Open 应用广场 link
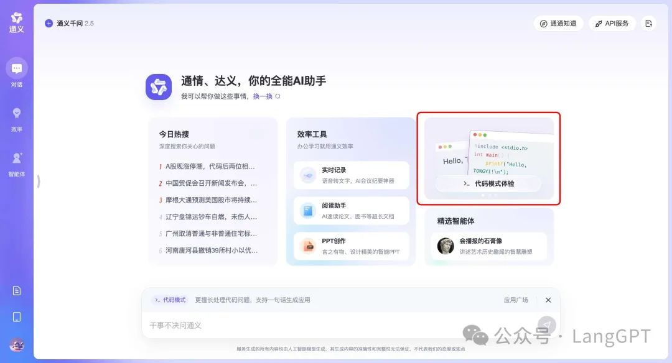 tap(516, 300)
